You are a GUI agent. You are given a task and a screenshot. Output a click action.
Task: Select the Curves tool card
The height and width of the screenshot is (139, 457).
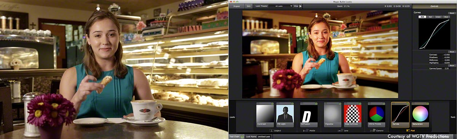coord(401,115)
